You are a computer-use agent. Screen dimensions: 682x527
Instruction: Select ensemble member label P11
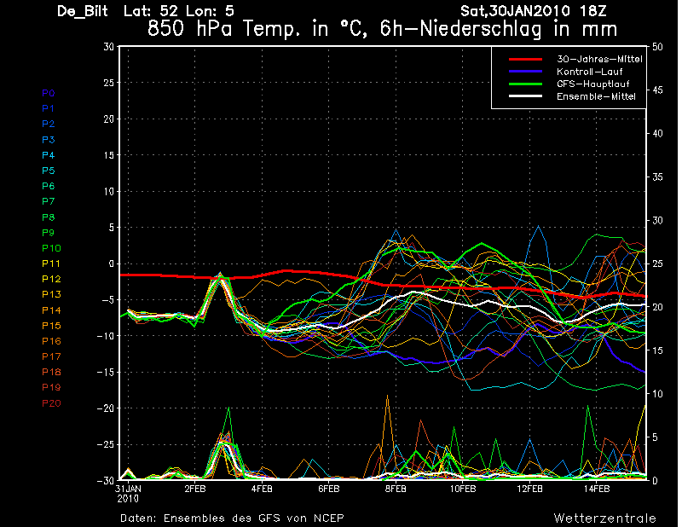51,263
